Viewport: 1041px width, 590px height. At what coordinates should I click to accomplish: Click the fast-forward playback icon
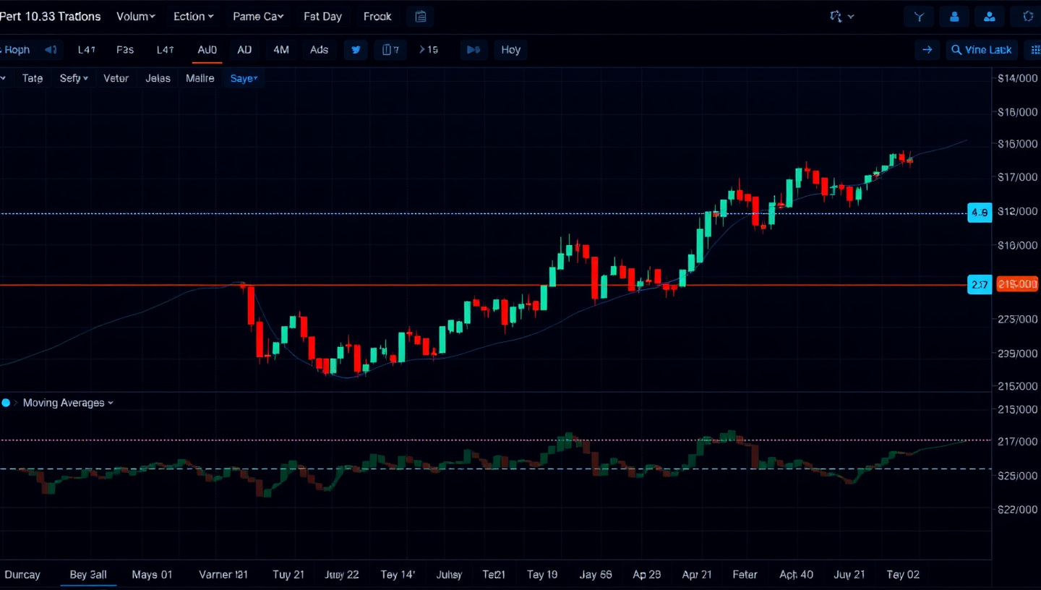click(474, 50)
